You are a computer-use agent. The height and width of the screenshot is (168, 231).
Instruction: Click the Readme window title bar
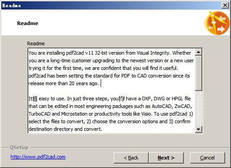coord(111,5)
